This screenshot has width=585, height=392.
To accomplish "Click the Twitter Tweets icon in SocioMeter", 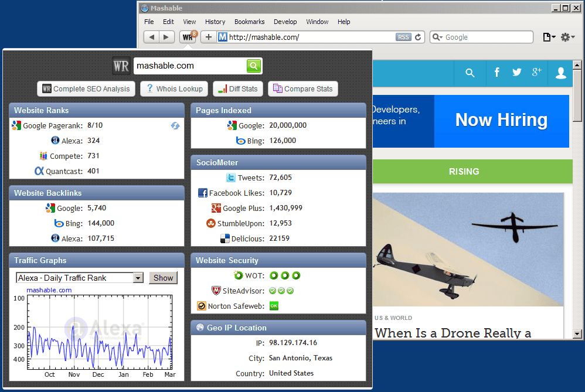I will click(231, 178).
